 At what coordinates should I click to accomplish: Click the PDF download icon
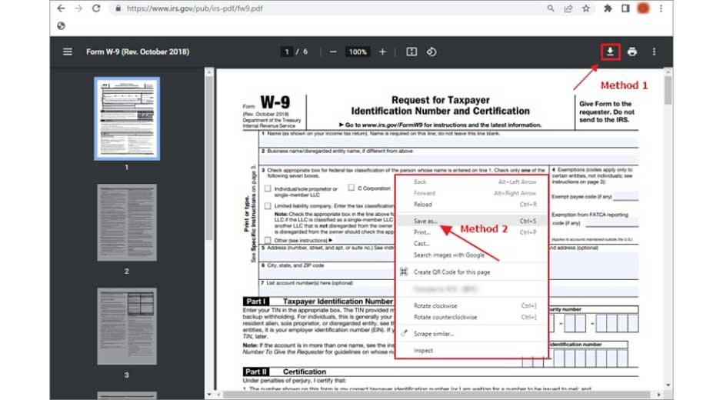[x=610, y=52]
